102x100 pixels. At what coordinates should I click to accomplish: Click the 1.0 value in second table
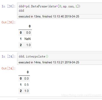point(27,91)
